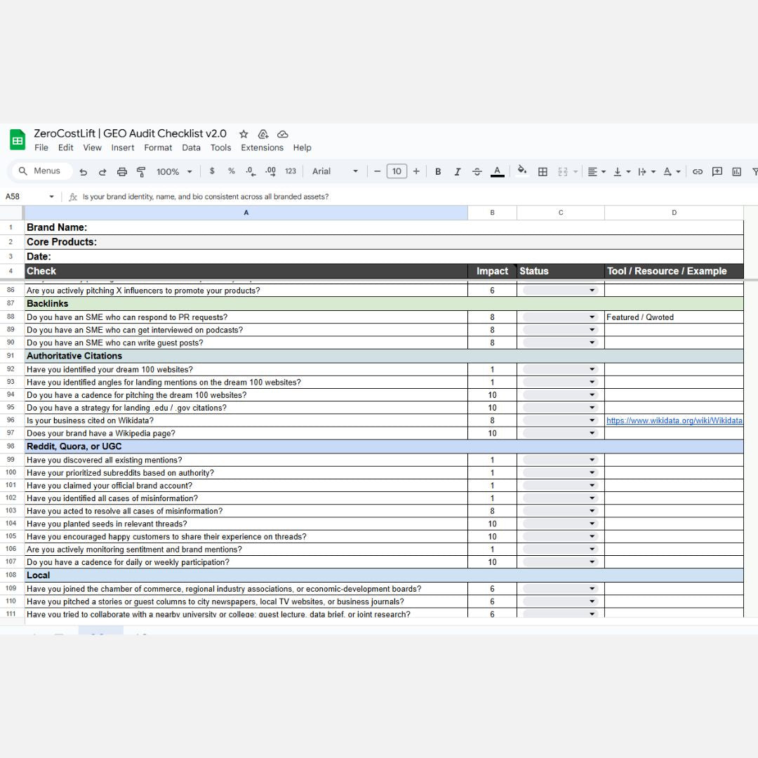Click the print icon
This screenshot has width=758, height=758.
(122, 172)
